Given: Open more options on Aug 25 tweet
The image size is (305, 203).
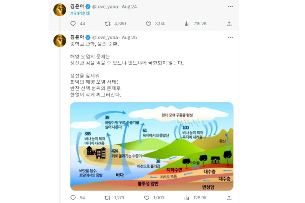Looking at the screenshot, I should 230,37.
